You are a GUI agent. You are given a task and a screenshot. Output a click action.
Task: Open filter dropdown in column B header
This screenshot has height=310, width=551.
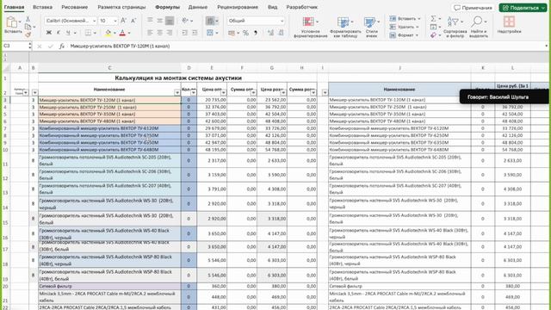(34, 92)
